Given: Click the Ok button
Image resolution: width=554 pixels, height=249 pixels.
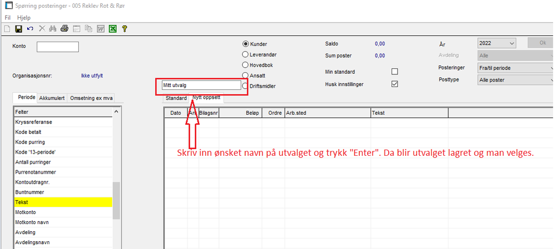Looking at the screenshot, I should point(541,42).
